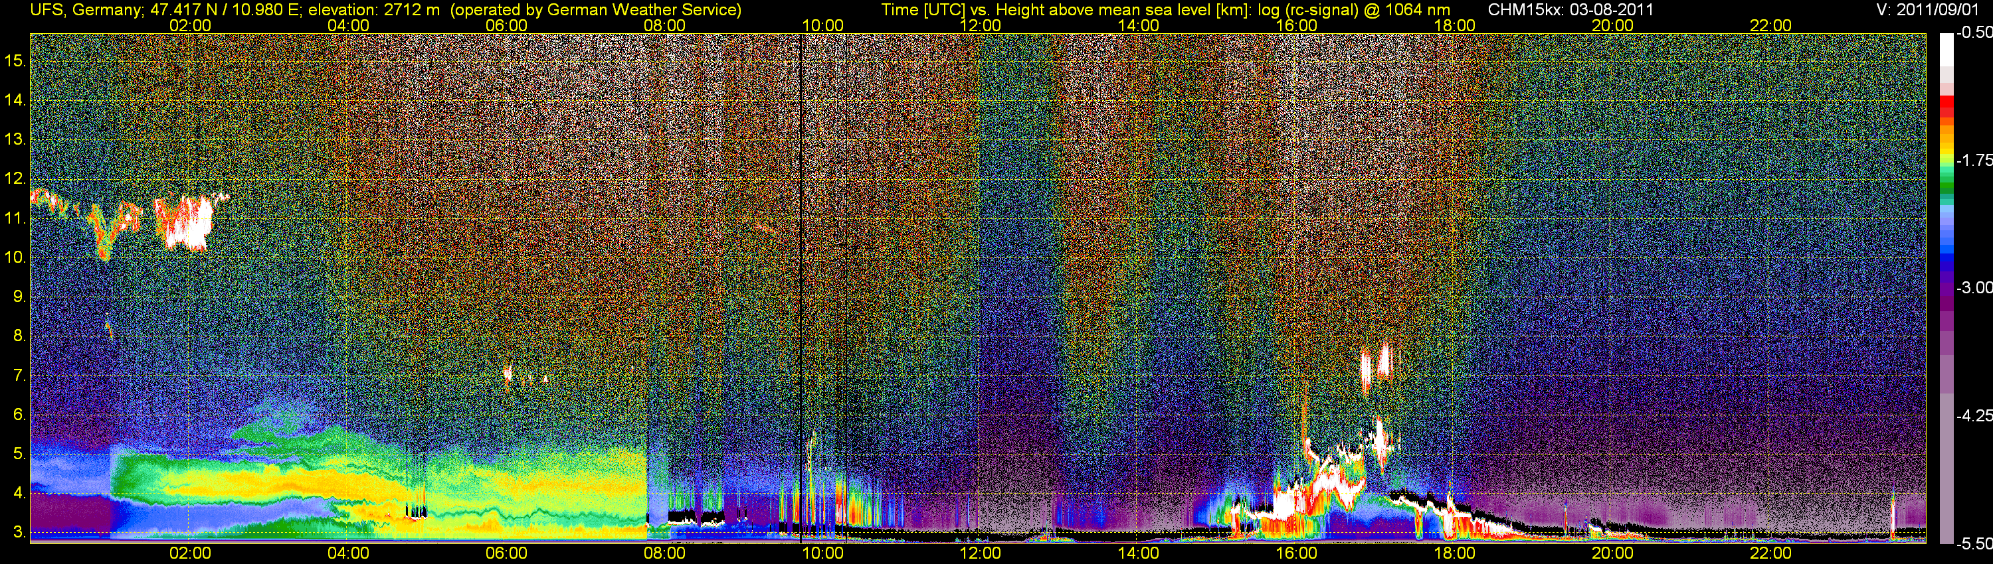Select the '(operated by German Weather Service)' text

coord(596,10)
